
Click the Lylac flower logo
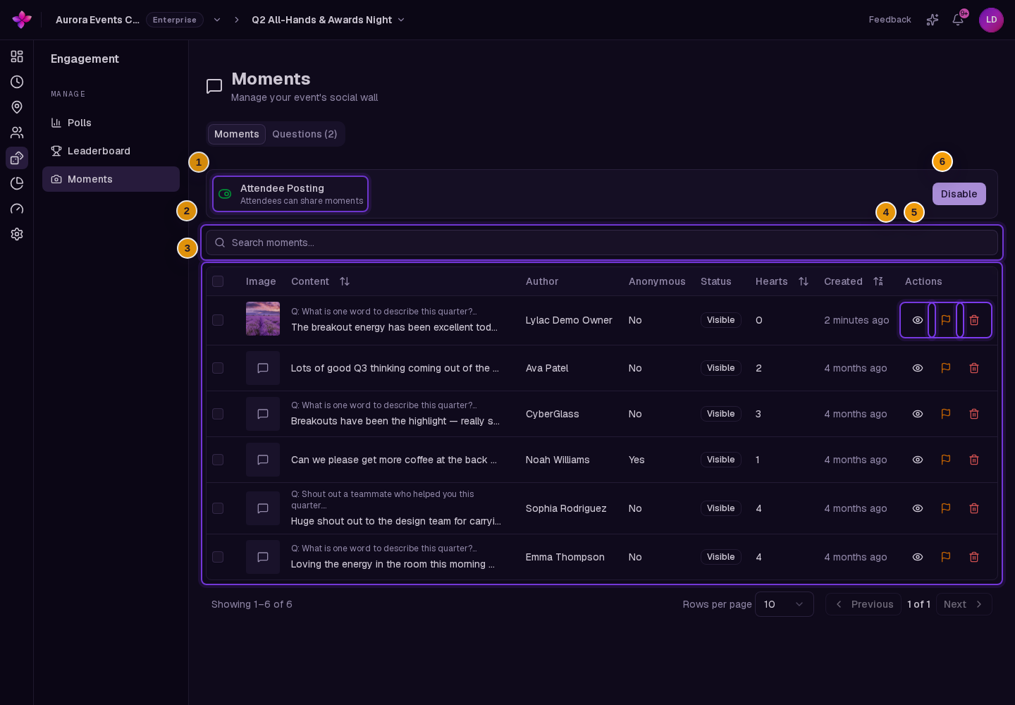point(22,20)
